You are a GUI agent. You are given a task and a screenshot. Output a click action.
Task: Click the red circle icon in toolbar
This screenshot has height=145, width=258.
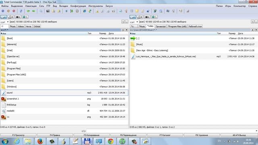(x=14, y=11)
